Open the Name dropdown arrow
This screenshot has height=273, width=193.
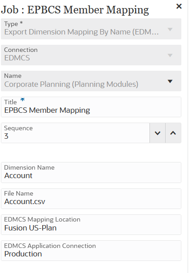tap(170, 81)
